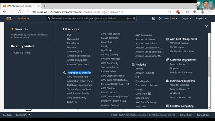The image size is (215, 121).
Task: Open the Athena analytics service
Action: 139,69
